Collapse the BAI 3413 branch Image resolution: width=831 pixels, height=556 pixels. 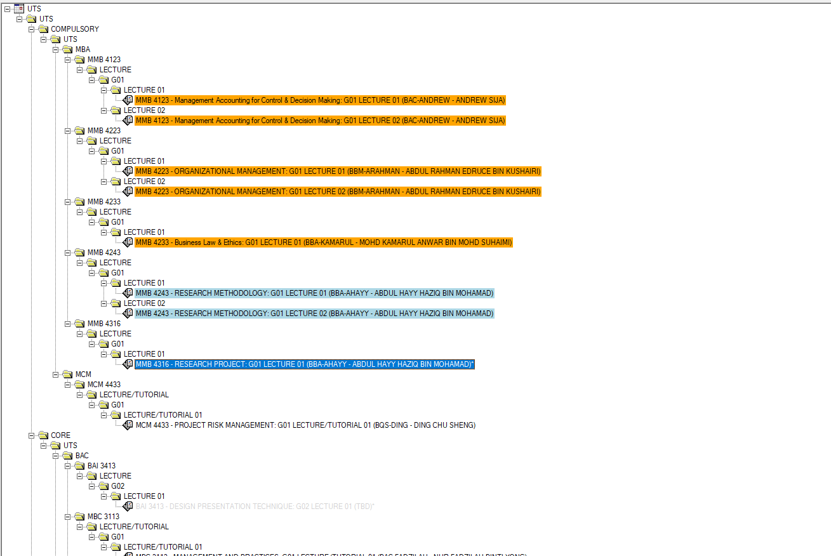68,466
